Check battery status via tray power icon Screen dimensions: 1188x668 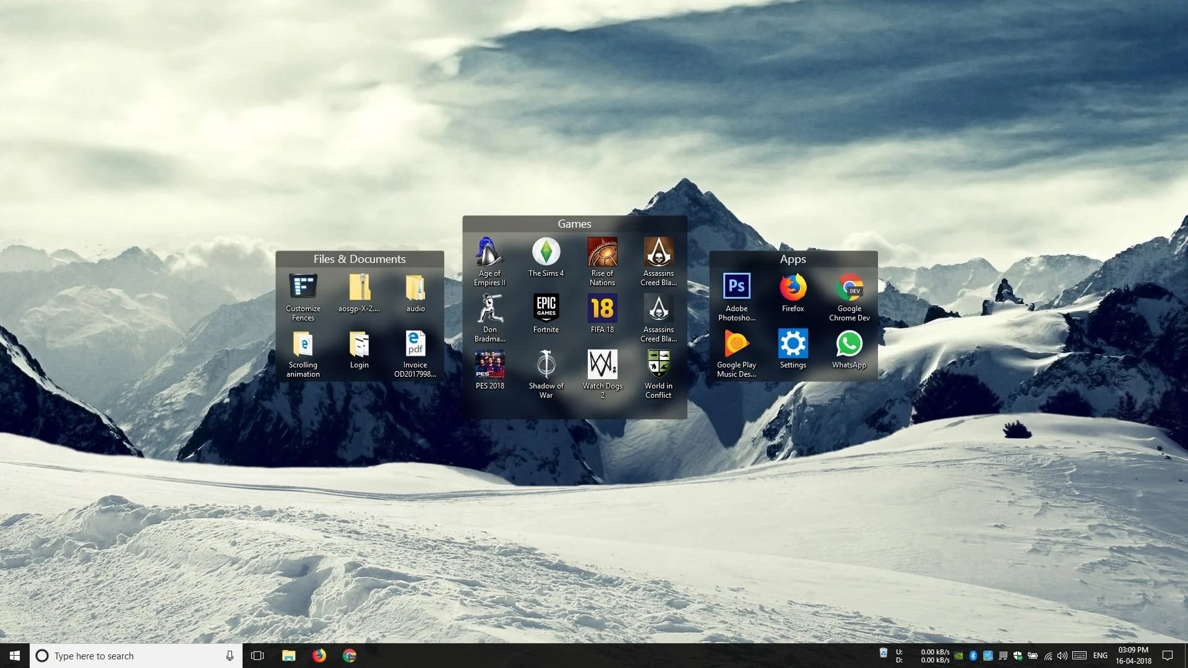1032,655
